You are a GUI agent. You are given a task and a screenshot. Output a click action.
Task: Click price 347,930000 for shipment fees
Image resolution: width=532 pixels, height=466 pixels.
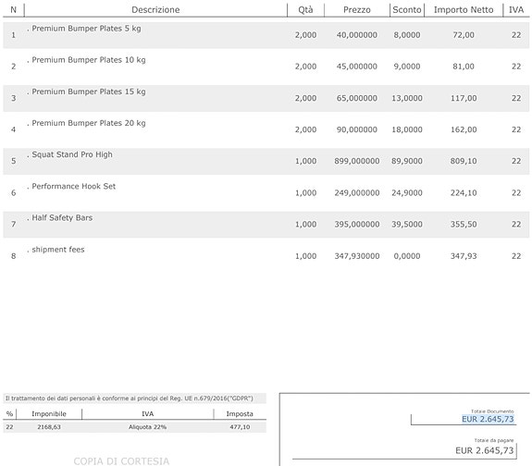[356, 256]
